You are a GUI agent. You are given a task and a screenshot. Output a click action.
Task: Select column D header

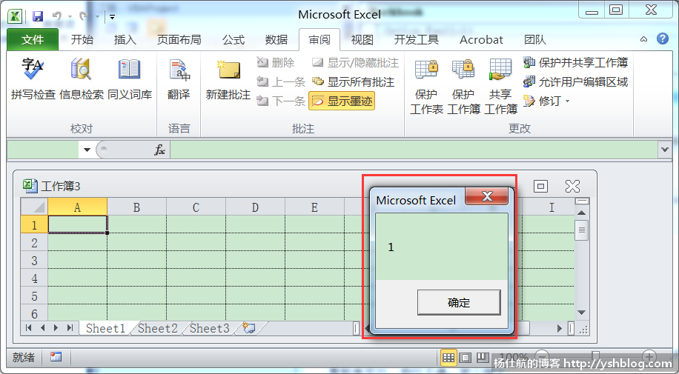pos(255,207)
